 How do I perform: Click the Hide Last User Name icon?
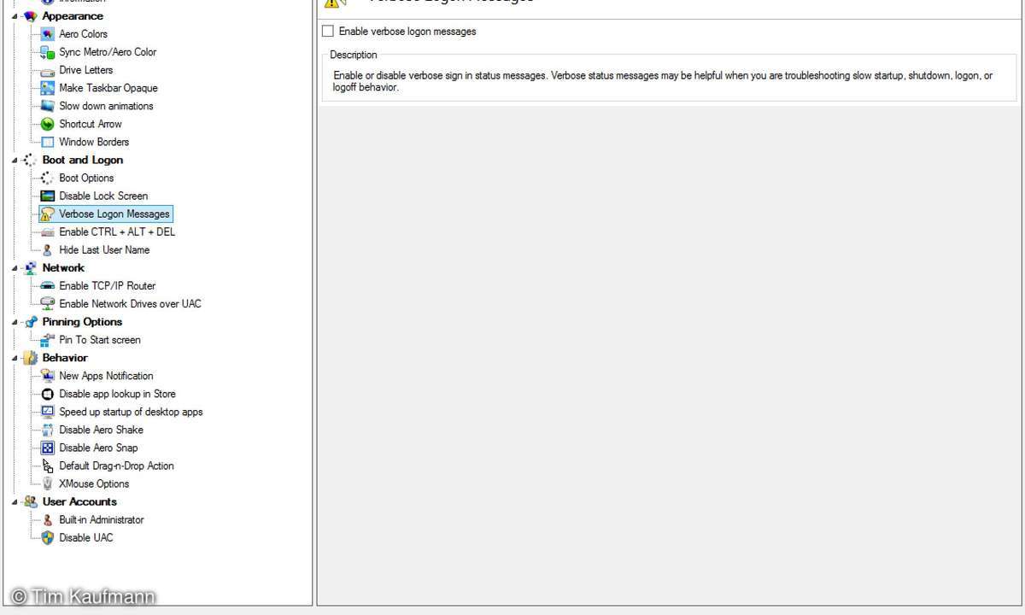48,249
